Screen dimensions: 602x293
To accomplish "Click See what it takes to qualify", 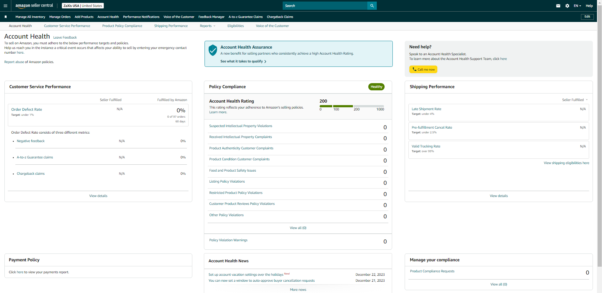I will tap(243, 61).
